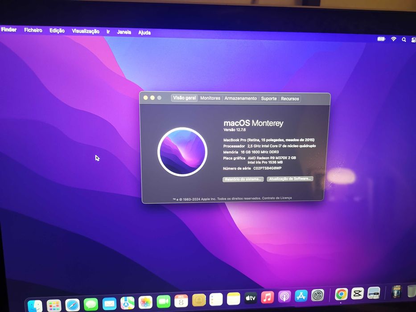The height and width of the screenshot is (312, 416).
Task: Click the processor value 2,5 GHz Intel Core i7
Action: (281, 146)
